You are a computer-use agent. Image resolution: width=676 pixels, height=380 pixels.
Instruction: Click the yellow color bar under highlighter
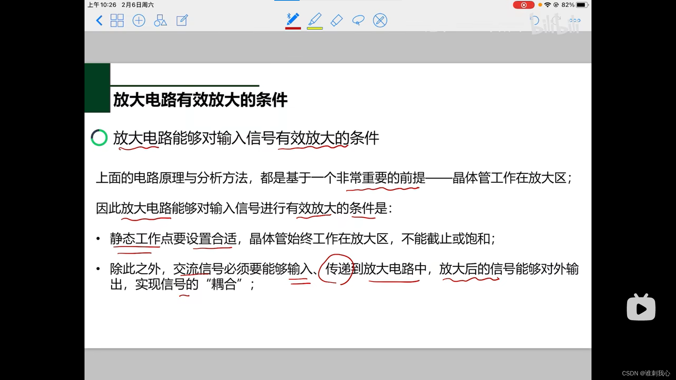(x=315, y=28)
